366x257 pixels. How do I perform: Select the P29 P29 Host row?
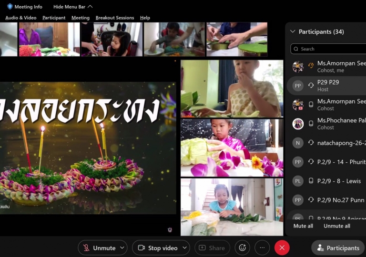(326, 86)
